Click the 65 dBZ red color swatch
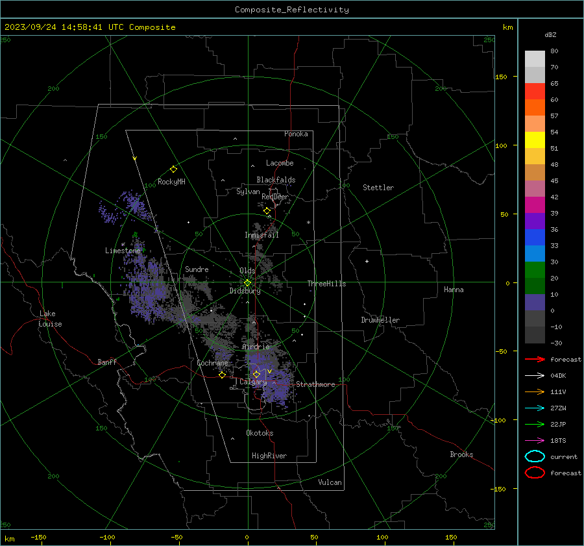The height and width of the screenshot is (546, 584). click(535, 91)
